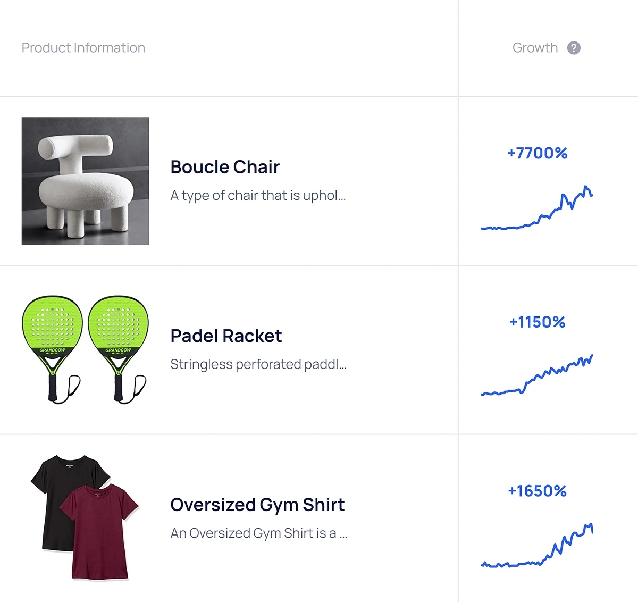This screenshot has height=602, width=638.
Task: Click the +7700% growth value
Action: click(538, 153)
